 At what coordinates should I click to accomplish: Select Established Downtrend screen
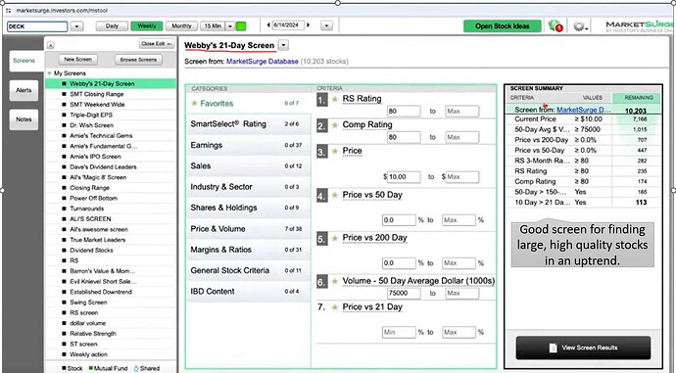click(x=111, y=292)
